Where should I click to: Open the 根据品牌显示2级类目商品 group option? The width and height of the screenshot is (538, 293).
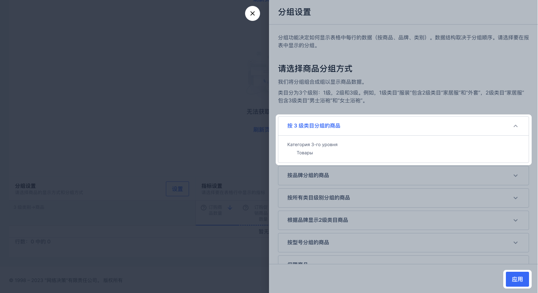click(x=403, y=220)
